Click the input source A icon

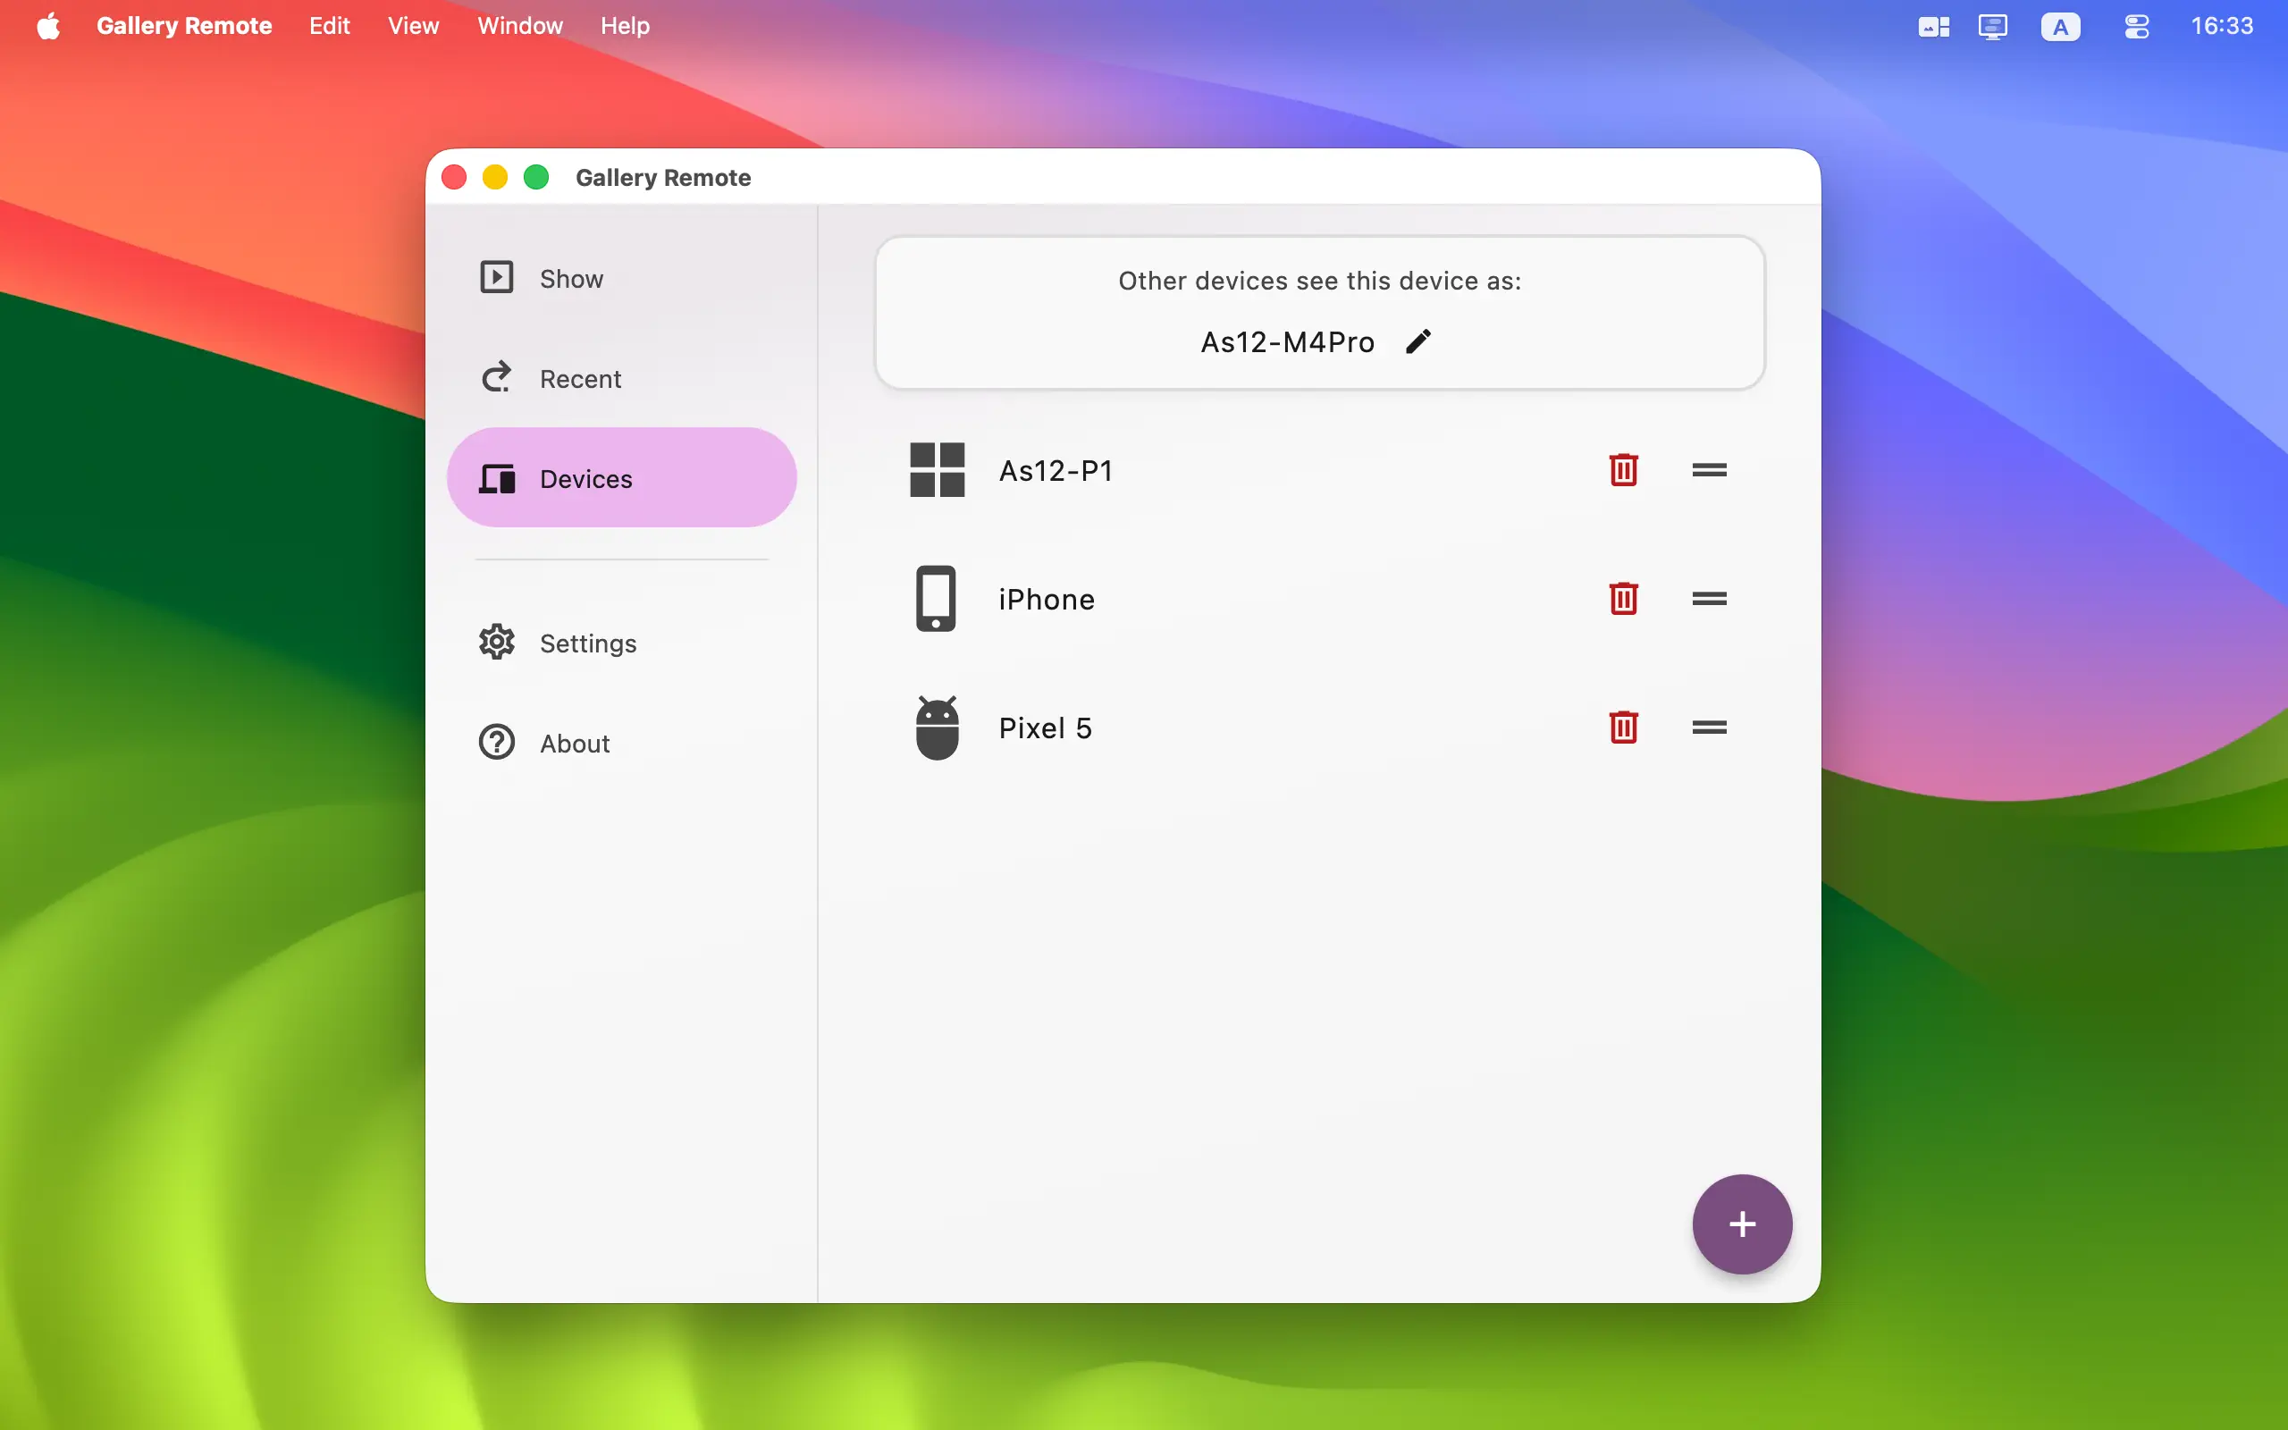click(x=2060, y=27)
